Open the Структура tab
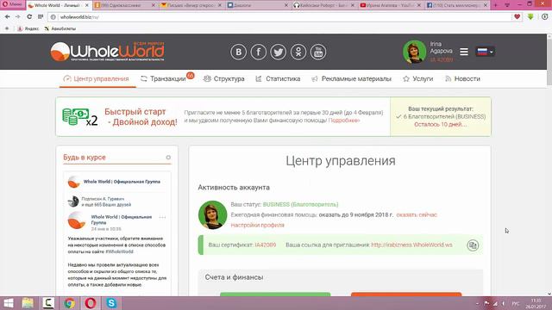 [x=224, y=78]
